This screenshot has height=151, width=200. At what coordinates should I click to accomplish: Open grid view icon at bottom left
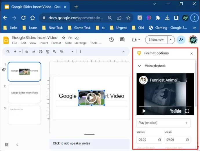pyautogui.click(x=7, y=145)
